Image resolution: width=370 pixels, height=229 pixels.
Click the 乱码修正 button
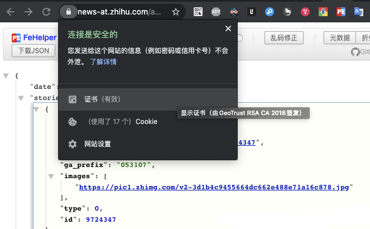[x=284, y=38]
